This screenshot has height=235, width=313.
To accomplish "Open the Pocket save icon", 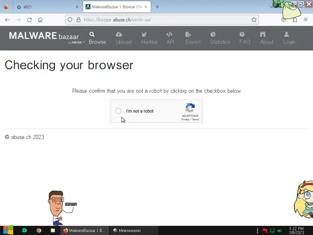I will point(283,20).
